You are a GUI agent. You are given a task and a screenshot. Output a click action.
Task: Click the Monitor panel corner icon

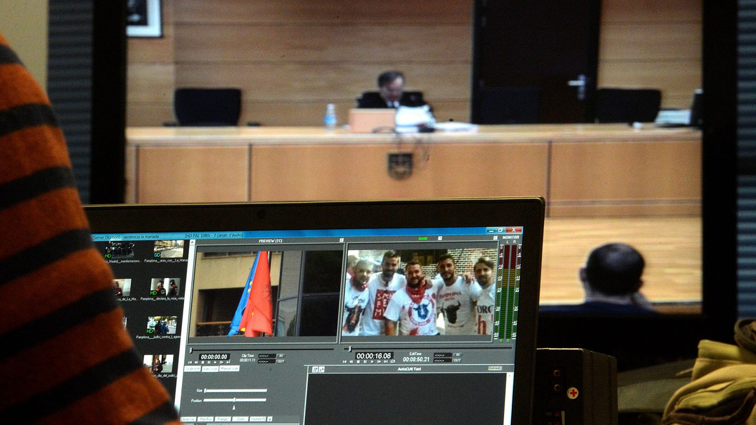click(x=495, y=238)
